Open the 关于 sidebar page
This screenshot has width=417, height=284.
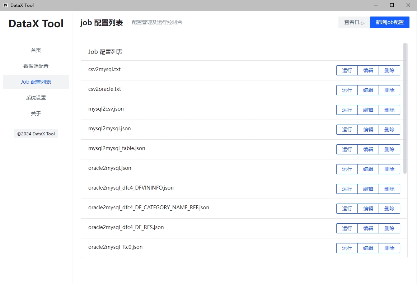click(36, 113)
